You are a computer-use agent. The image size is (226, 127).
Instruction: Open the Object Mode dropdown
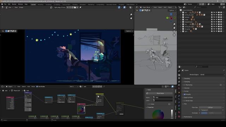(146, 7)
